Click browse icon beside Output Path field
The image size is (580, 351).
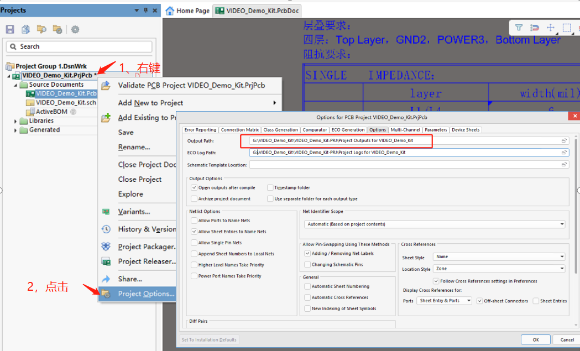click(565, 141)
